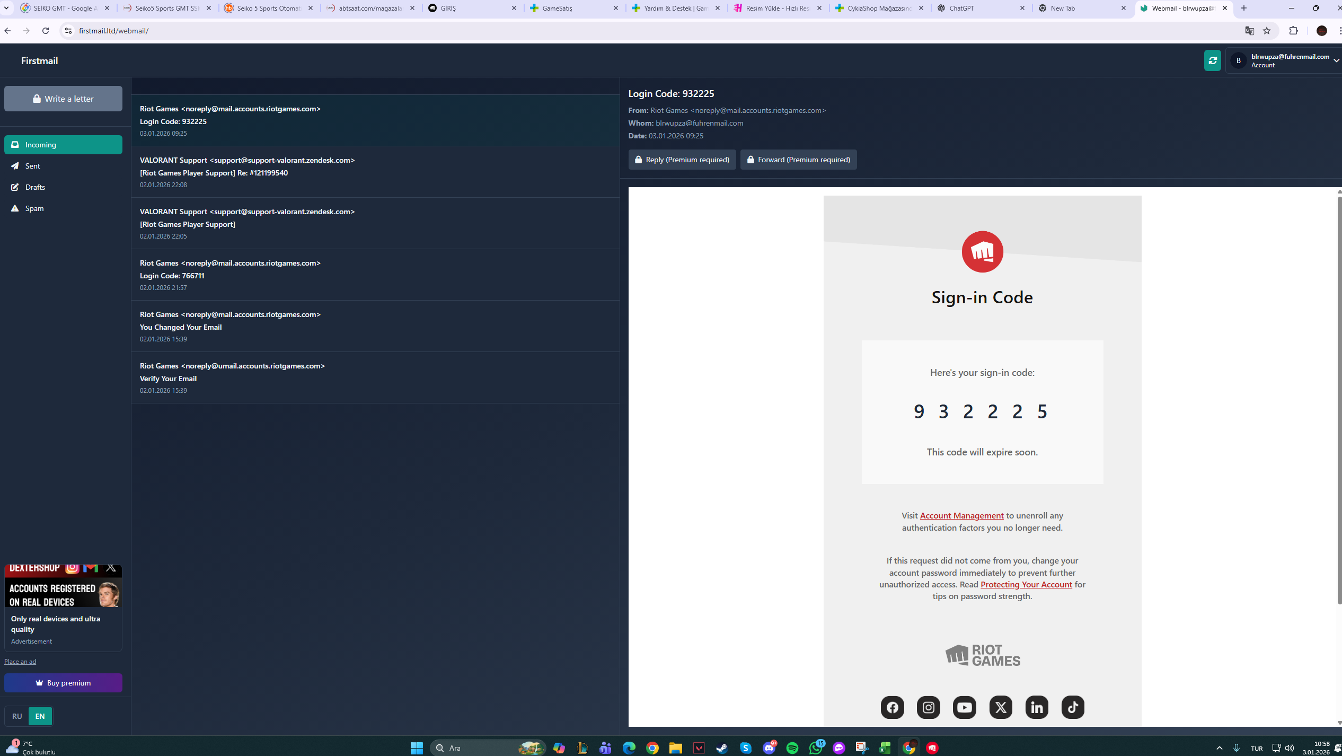Open a new browser tab with the plus icon

[1244, 8]
